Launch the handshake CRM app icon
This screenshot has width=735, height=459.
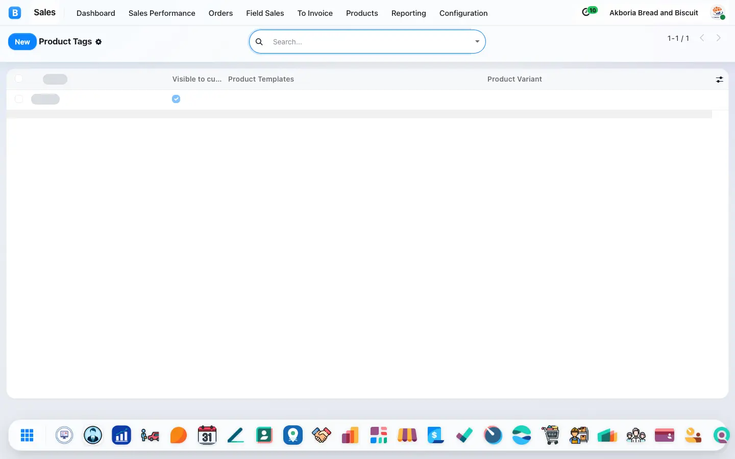322,435
